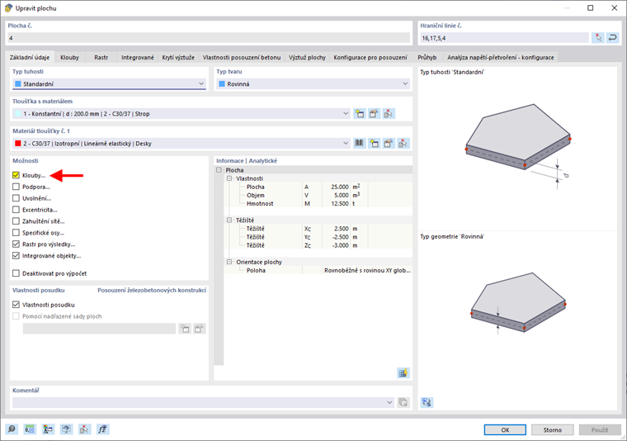Switch to the Krytí výztuže tab

click(178, 57)
